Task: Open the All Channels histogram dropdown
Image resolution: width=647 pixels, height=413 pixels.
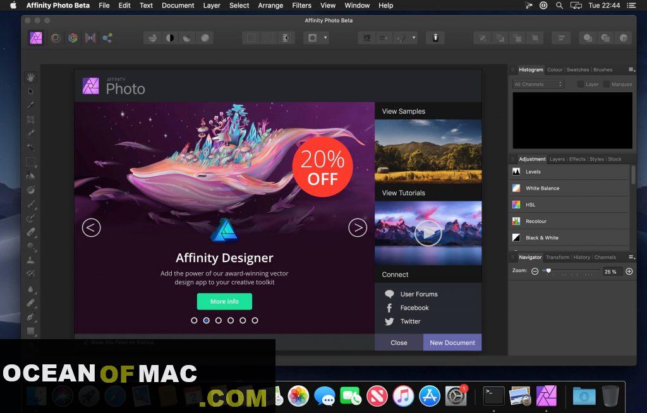Action: tap(538, 84)
